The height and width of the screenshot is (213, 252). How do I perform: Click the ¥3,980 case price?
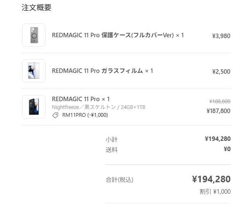coord(221,36)
